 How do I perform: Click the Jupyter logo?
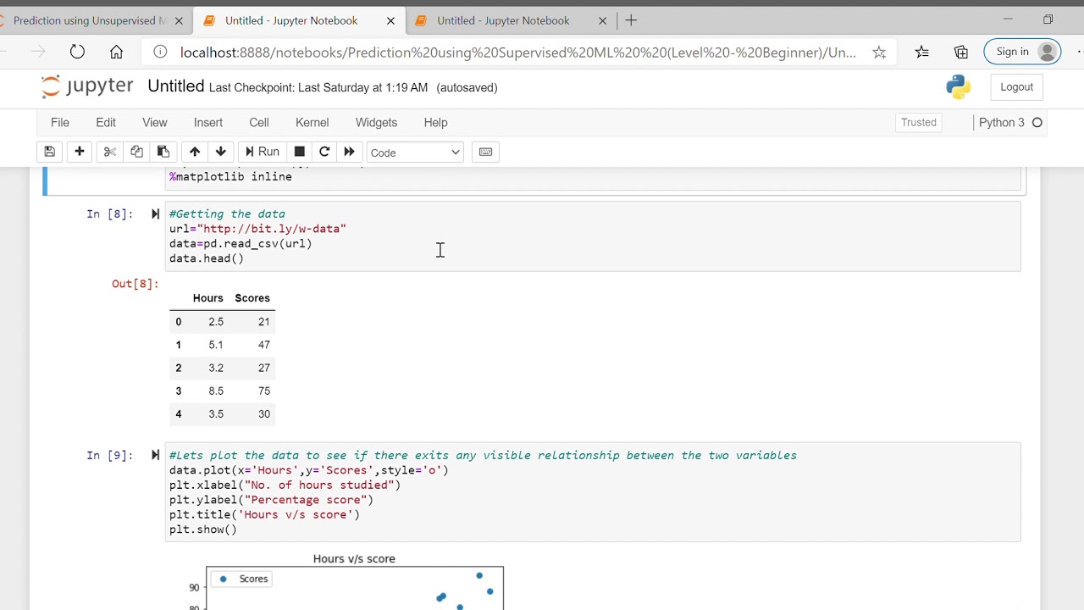tap(87, 86)
